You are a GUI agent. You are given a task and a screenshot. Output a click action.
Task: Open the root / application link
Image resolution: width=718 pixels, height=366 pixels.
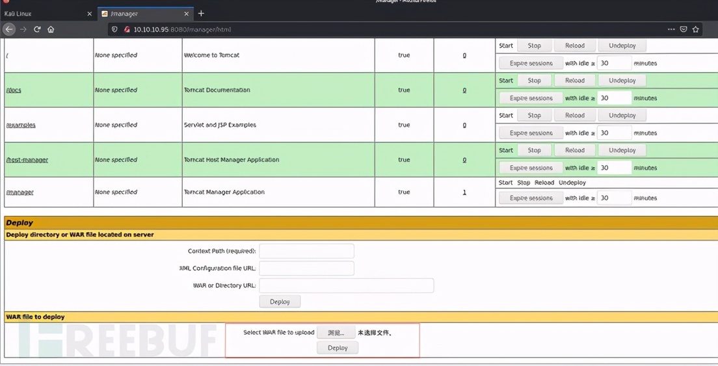click(x=7, y=55)
